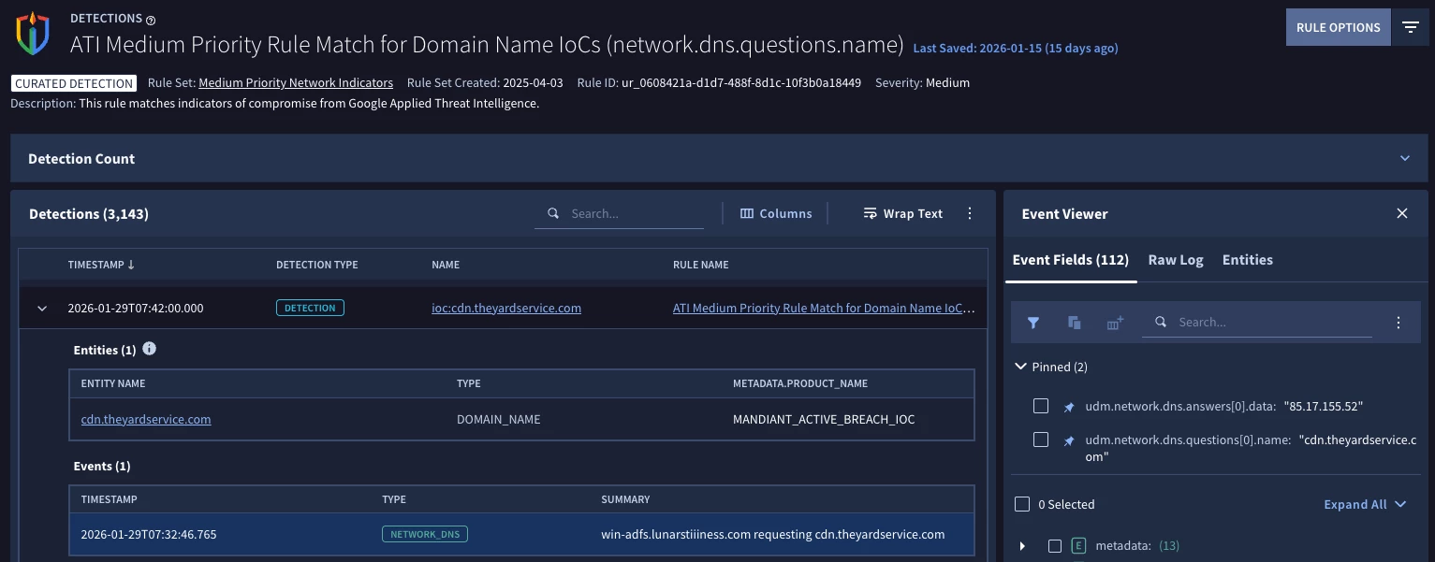The width and height of the screenshot is (1435, 562).
Task: Collapse the 2026-01-29T07:42:00 detection row
Action: (42, 309)
